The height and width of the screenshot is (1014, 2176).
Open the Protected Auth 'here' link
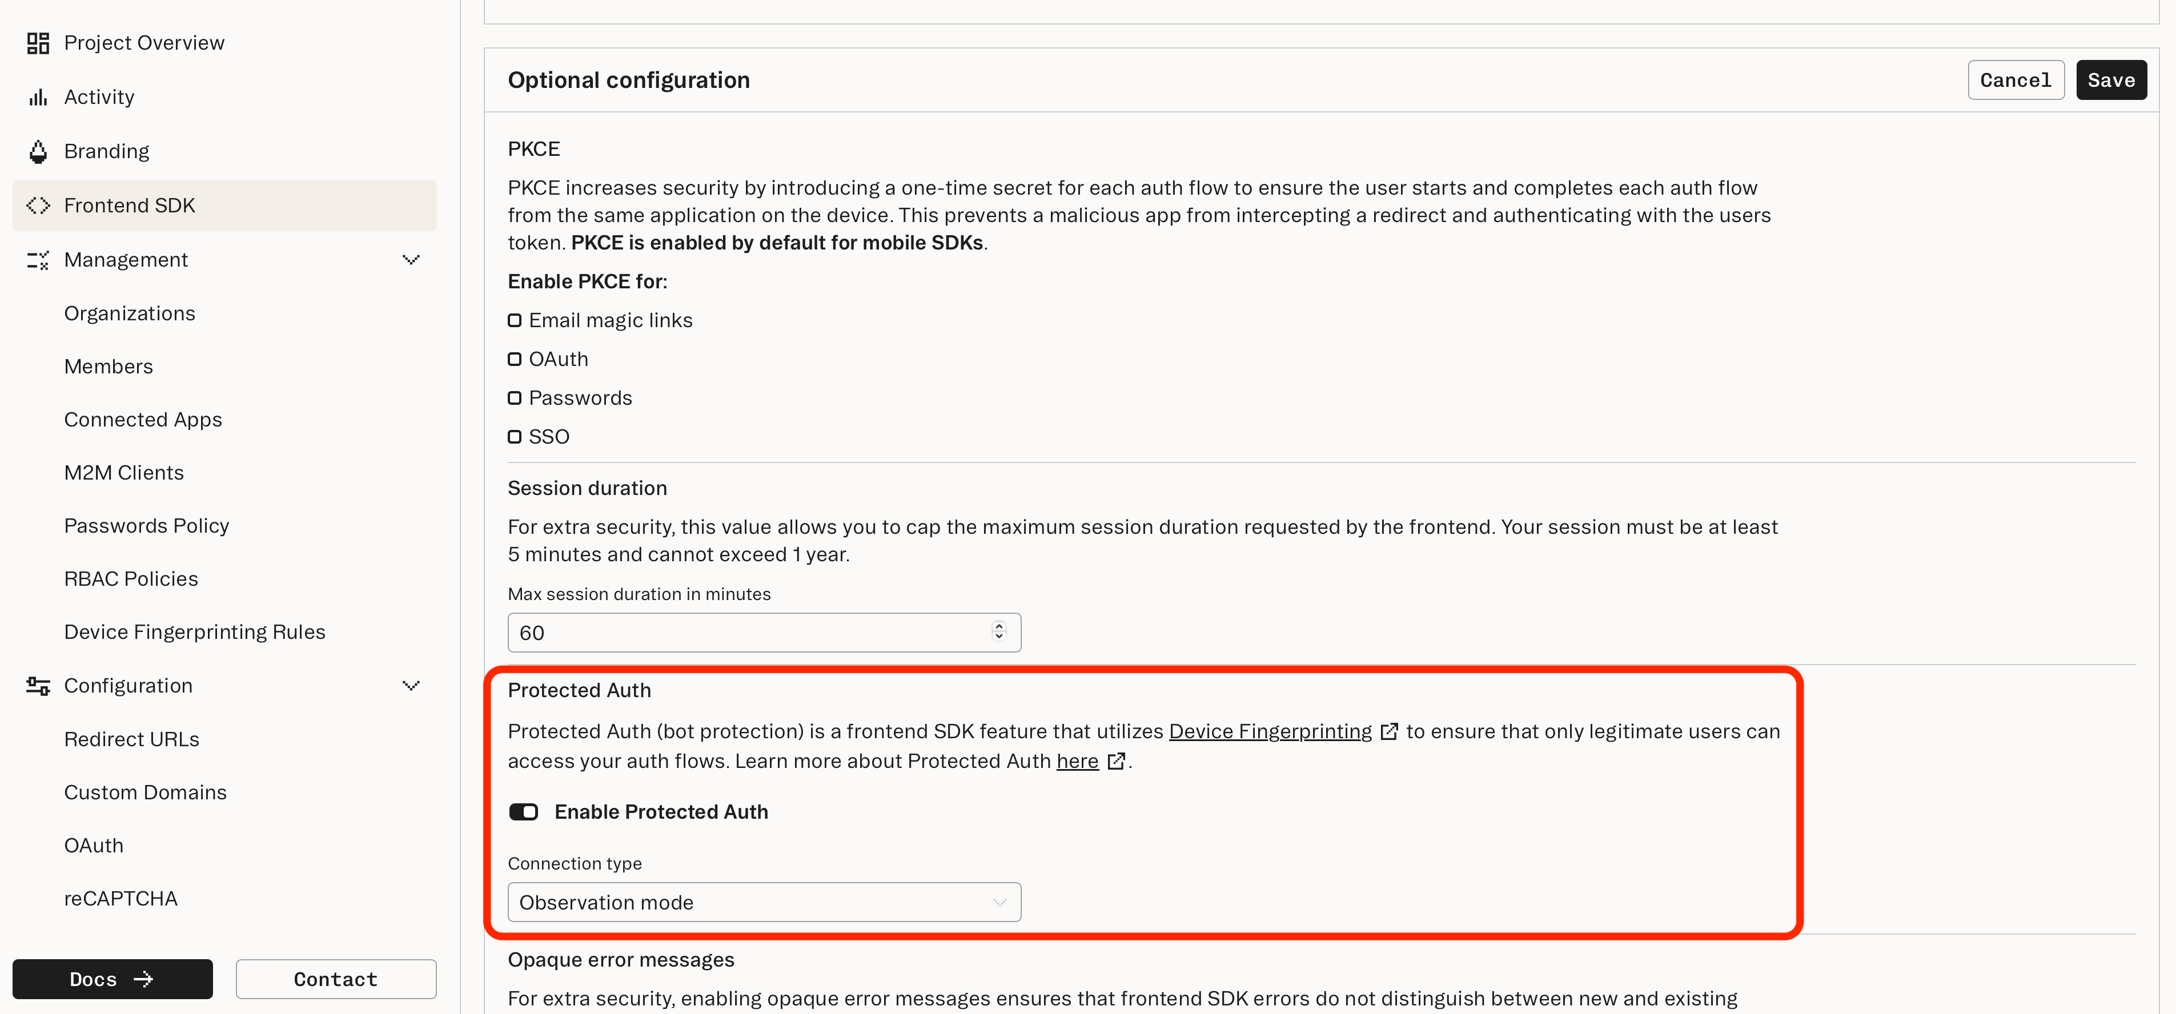[1077, 760]
